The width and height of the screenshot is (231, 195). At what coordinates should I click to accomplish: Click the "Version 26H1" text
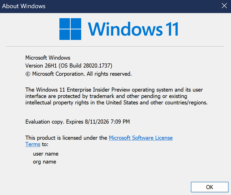(x=41, y=66)
